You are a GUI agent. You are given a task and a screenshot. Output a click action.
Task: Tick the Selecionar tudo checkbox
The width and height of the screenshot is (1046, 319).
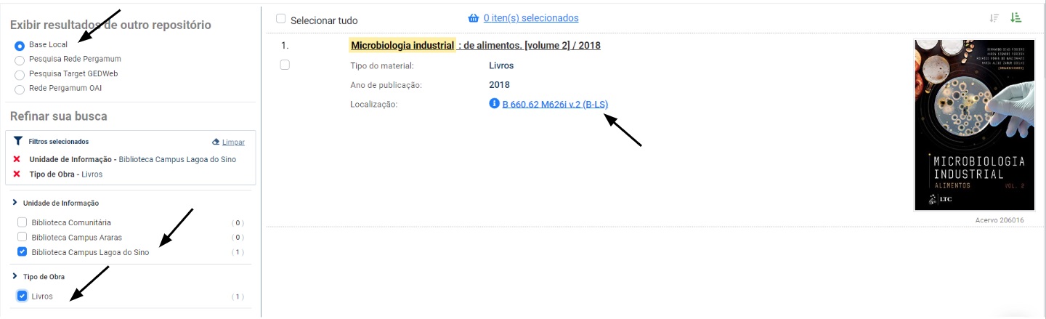(281, 19)
